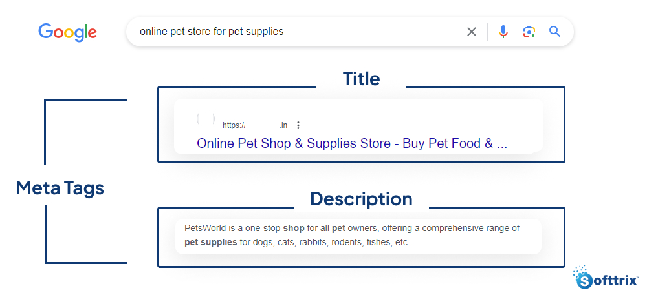Start voice search via microphone icon

tap(503, 32)
